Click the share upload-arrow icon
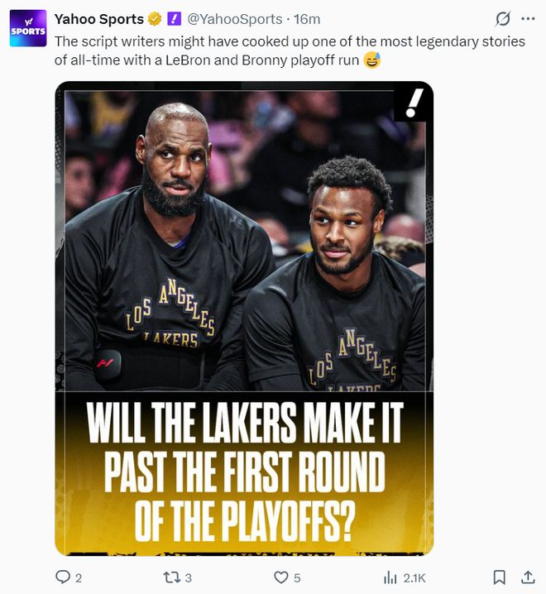The height and width of the screenshot is (594, 546). click(x=528, y=577)
